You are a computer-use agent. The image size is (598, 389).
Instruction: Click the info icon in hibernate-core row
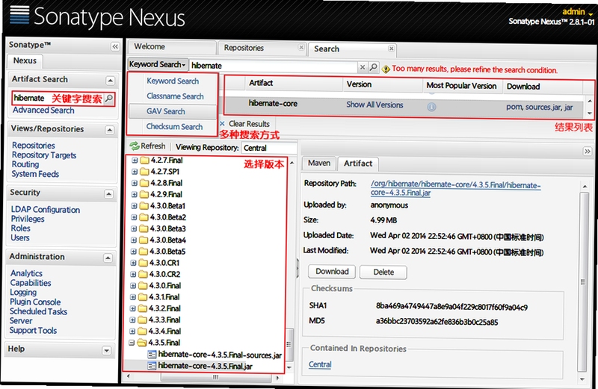[431, 107]
